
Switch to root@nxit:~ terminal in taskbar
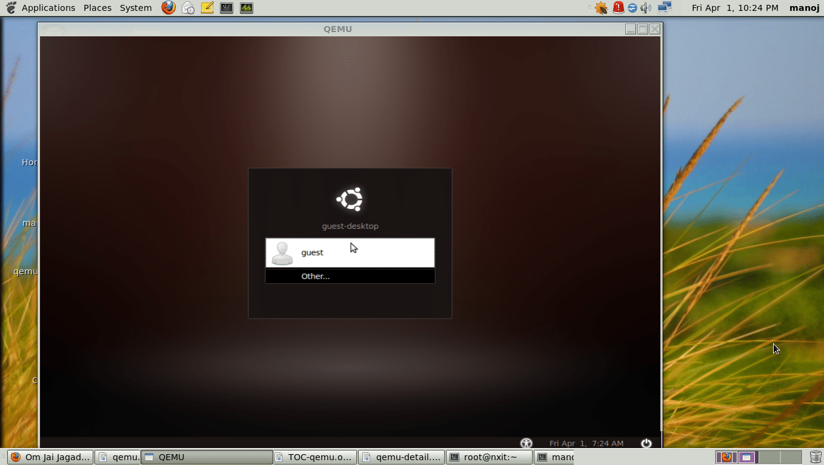point(489,457)
